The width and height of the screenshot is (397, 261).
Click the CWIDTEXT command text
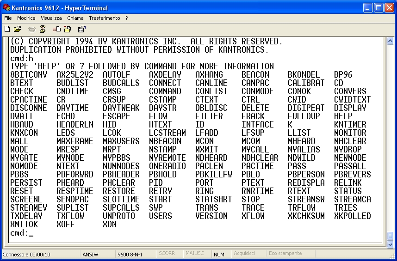[353, 99]
